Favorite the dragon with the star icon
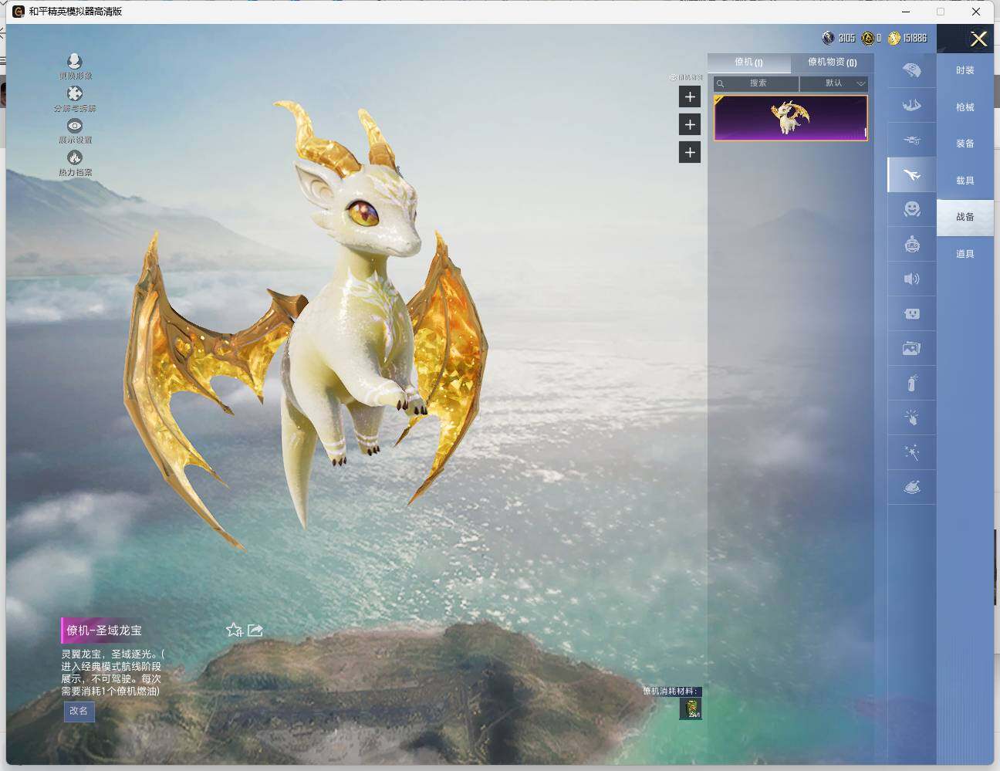The height and width of the screenshot is (771, 1000). click(x=235, y=630)
